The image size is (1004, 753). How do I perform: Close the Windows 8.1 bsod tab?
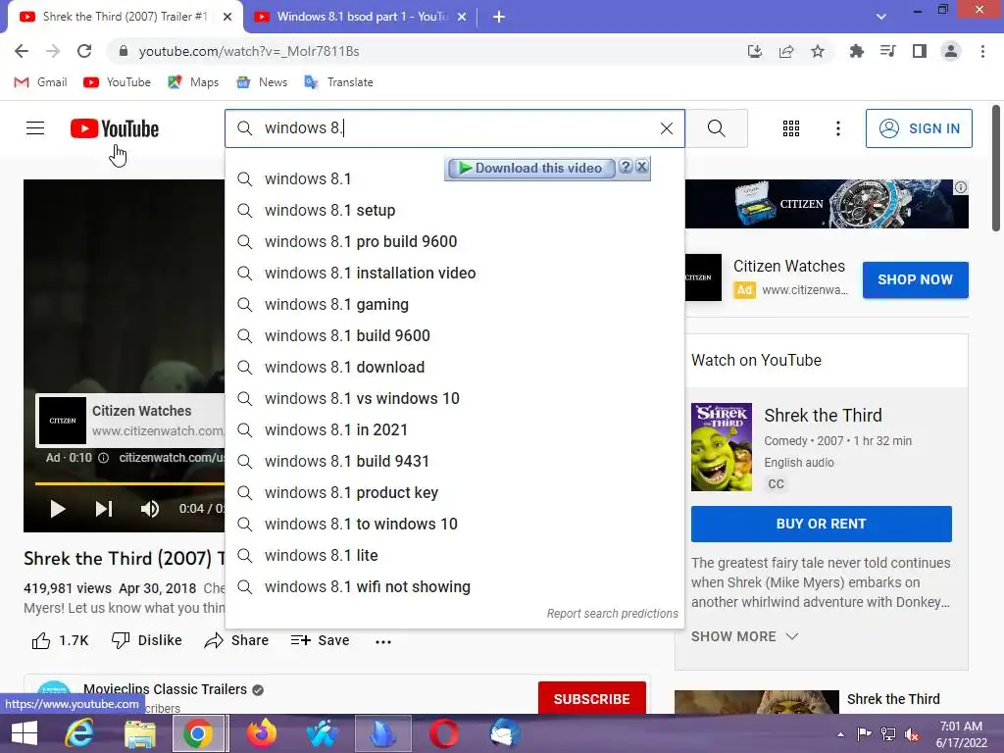coord(462,17)
